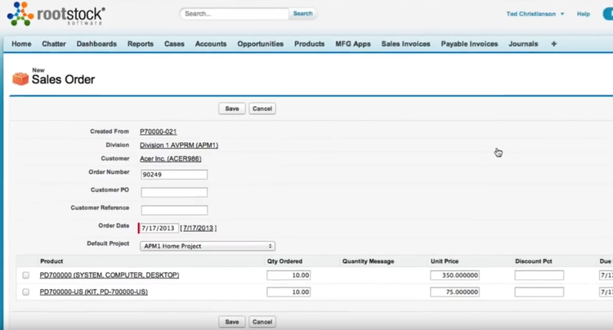
Task: Click the Search button
Action: click(x=303, y=13)
